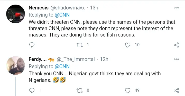185x96 pixels.
Task: Open Nemesis display name profile
Action: [x=39, y=8]
